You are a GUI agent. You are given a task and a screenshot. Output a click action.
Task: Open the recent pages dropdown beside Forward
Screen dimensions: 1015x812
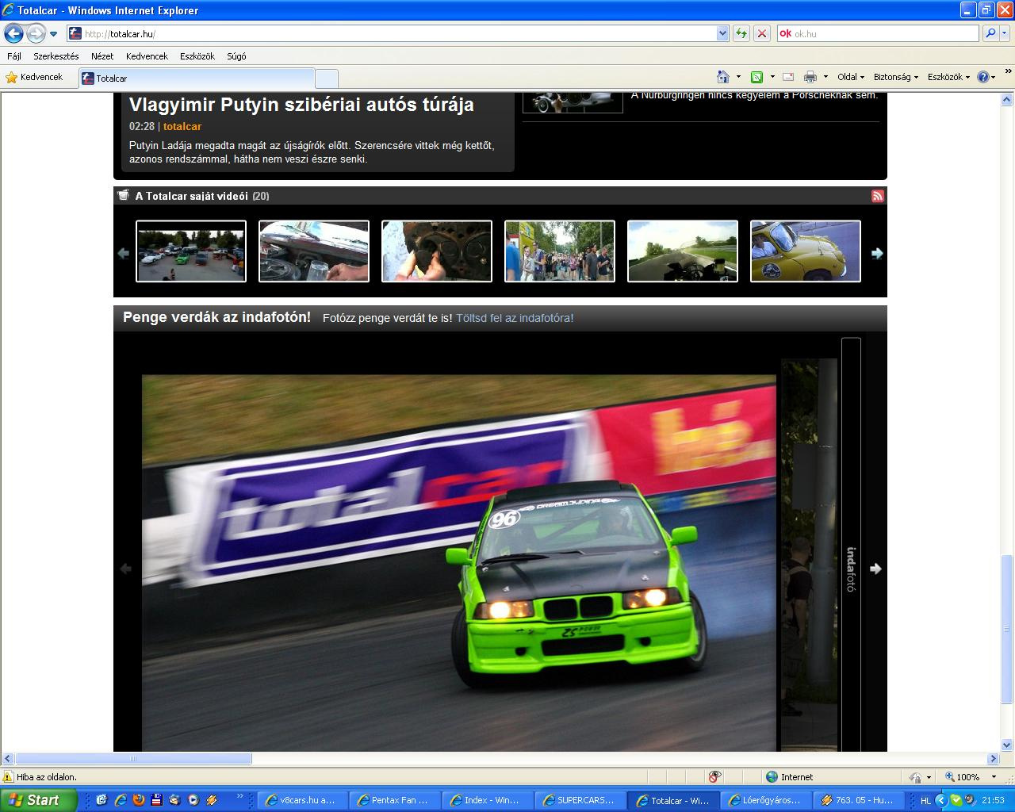click(x=53, y=34)
